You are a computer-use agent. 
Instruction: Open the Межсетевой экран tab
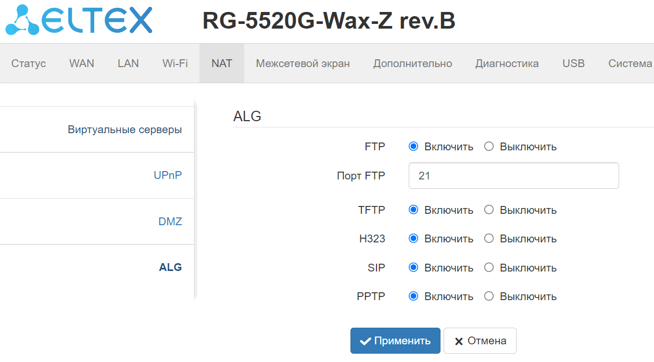click(303, 63)
